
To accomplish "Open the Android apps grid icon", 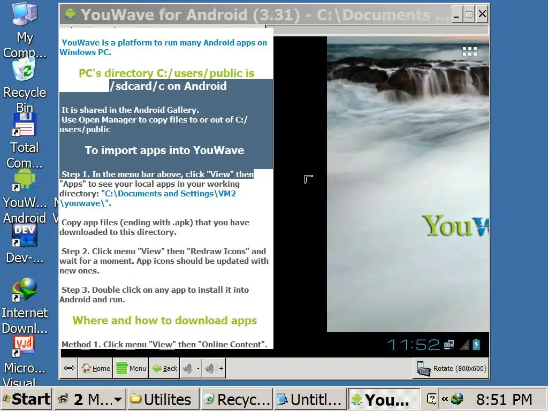I will 469,51.
